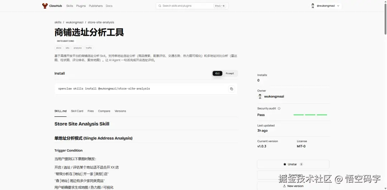Screen dimensions: 387x190
Task: Select the Versions tab
Action: click(x=120, y=111)
